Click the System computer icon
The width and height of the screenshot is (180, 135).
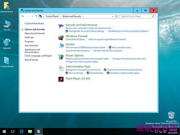click(61, 46)
